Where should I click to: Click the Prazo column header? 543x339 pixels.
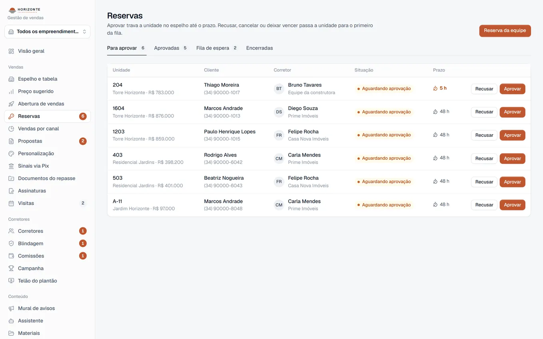(x=439, y=70)
